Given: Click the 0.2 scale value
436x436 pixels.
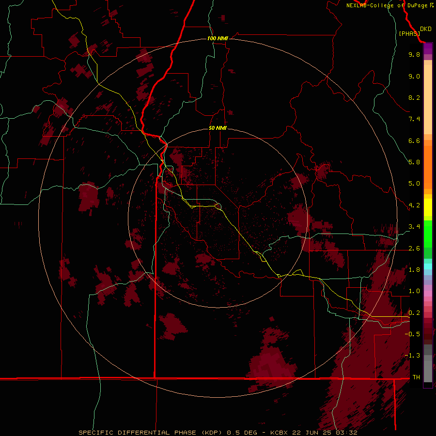Looking at the screenshot, I should (414, 313).
